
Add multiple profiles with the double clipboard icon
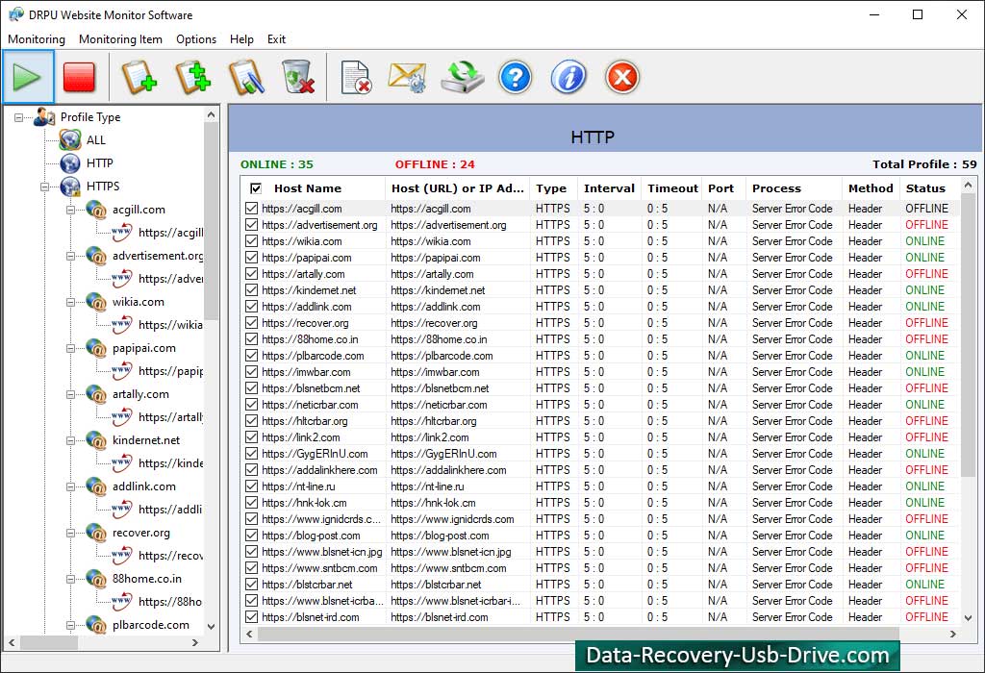click(x=192, y=77)
